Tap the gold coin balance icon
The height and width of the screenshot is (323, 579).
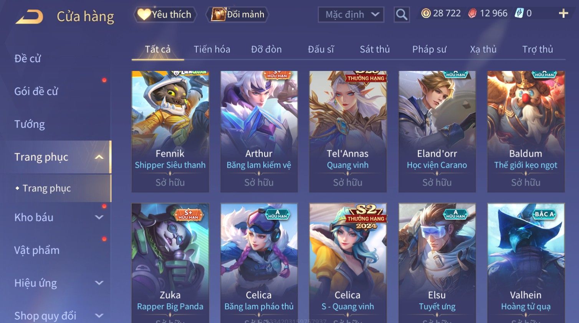coord(426,13)
